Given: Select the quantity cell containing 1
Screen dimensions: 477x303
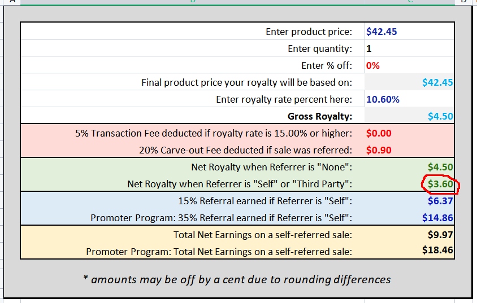Looking at the screenshot, I should pyautogui.click(x=409, y=49).
